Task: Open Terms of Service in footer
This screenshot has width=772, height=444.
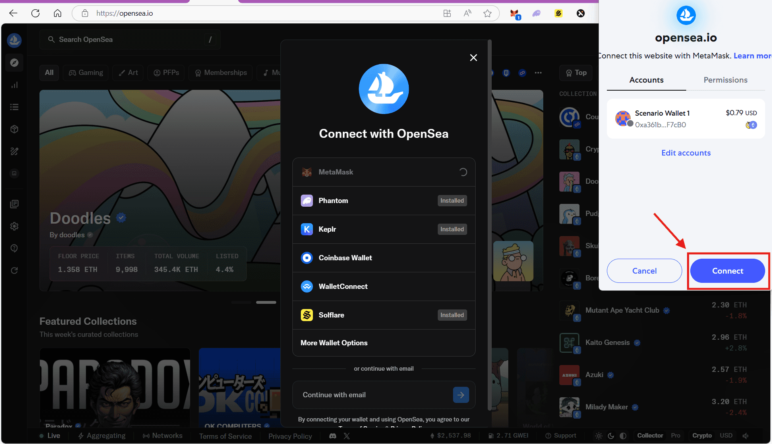Action: [x=225, y=436]
